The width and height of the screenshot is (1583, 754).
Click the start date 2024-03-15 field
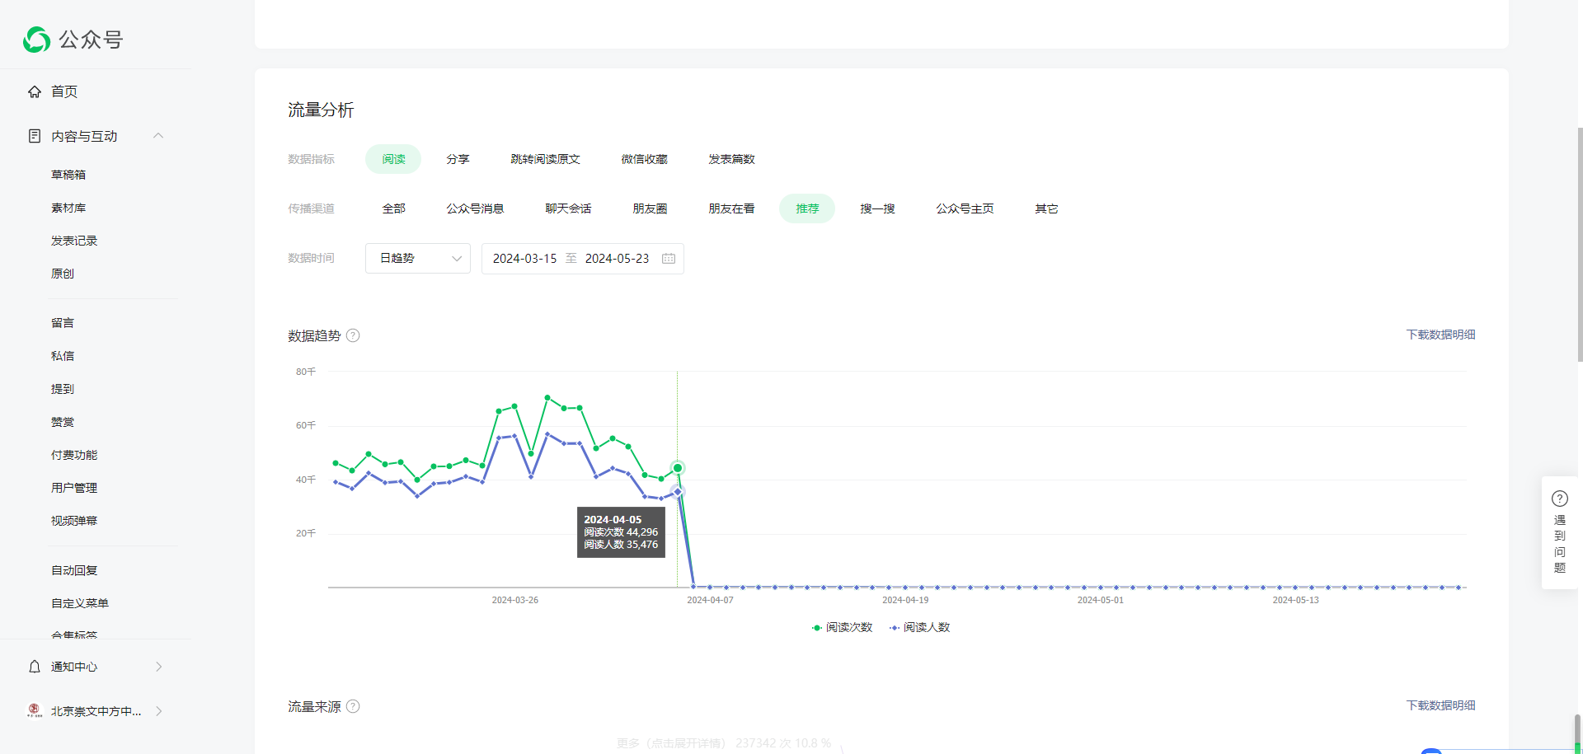pyautogui.click(x=524, y=259)
